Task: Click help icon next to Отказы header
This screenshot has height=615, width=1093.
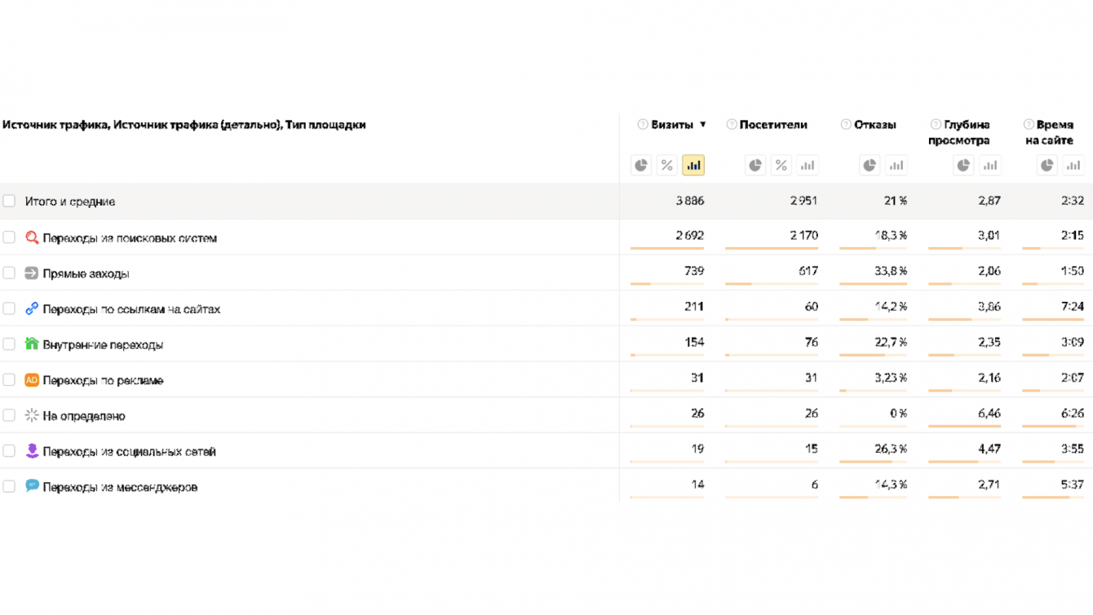Action: [x=846, y=125]
